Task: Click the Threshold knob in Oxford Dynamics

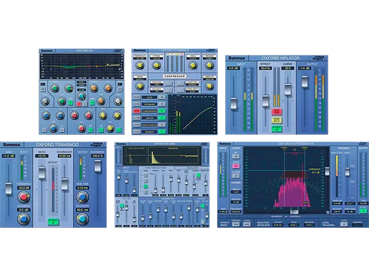Action: click(140, 65)
